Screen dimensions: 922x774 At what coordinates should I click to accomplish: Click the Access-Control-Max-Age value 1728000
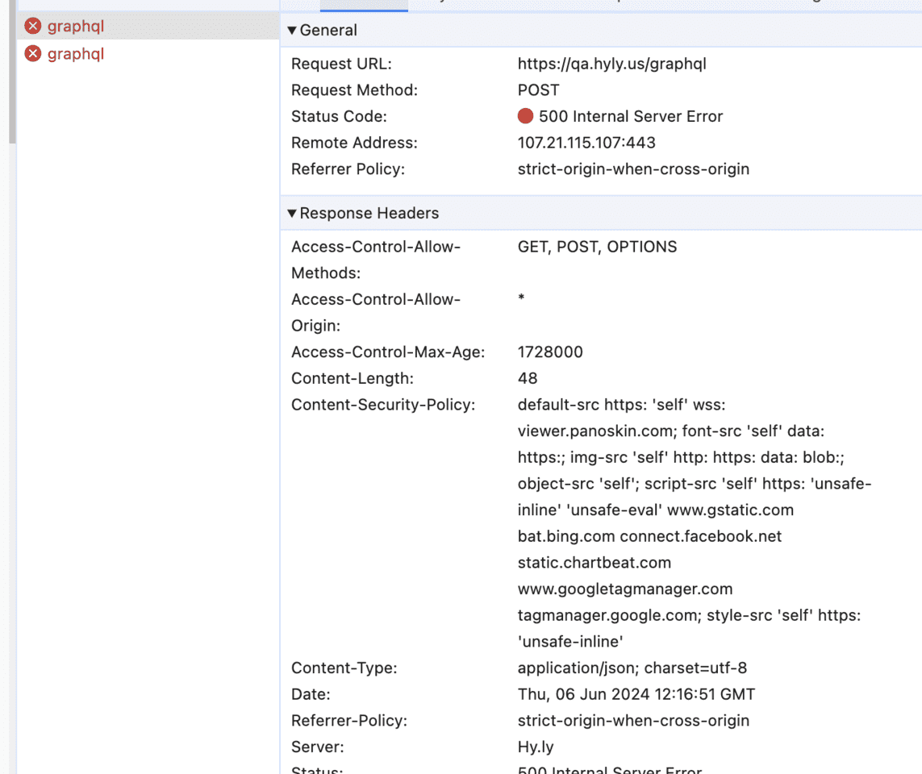click(550, 352)
